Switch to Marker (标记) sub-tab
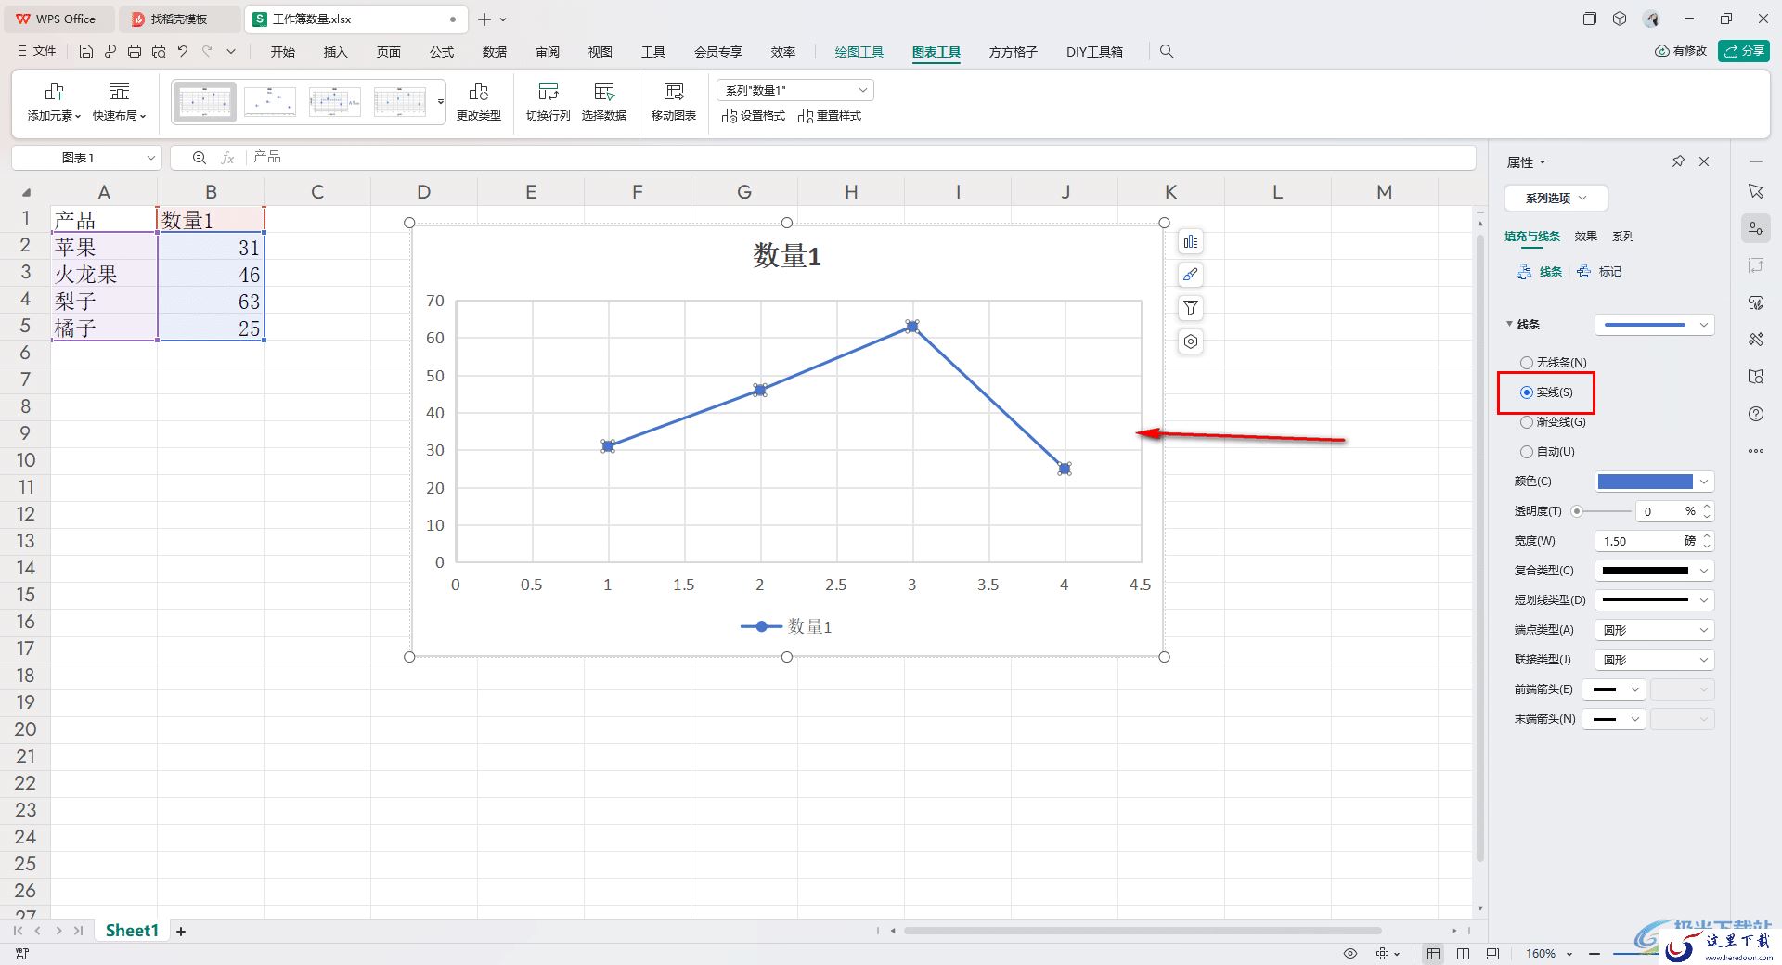The image size is (1782, 965). click(x=1600, y=272)
